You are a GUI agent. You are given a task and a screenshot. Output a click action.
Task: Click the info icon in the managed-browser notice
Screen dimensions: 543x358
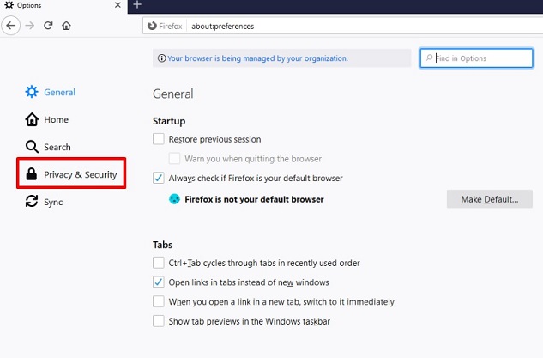(x=162, y=58)
